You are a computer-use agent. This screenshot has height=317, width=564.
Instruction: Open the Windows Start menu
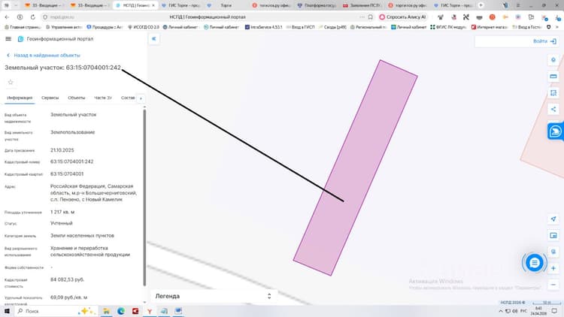[x=7, y=311]
